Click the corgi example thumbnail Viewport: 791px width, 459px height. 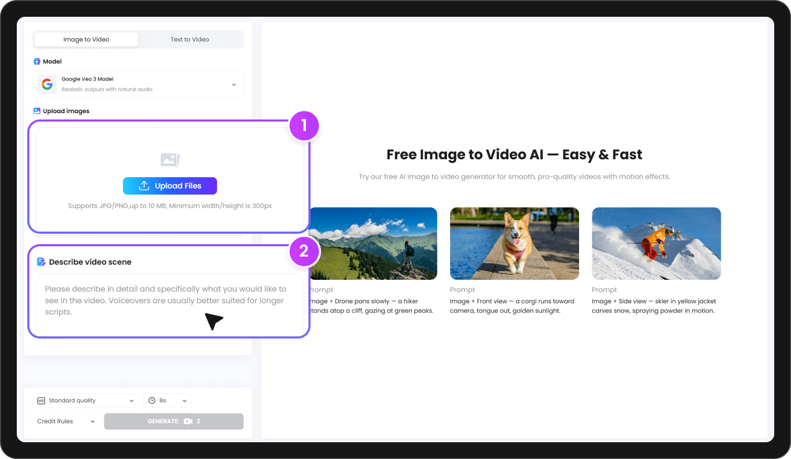[514, 243]
